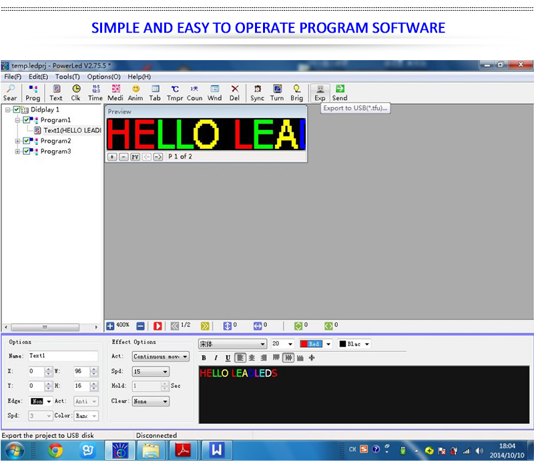
Task: Send project to the display
Action: pyautogui.click(x=340, y=93)
